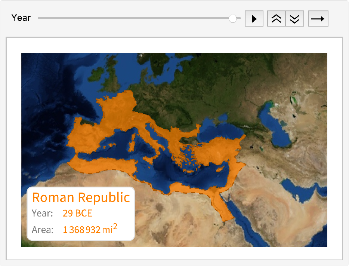Click the double-down chevron Slower button
The width and height of the screenshot is (349, 267).
295,19
